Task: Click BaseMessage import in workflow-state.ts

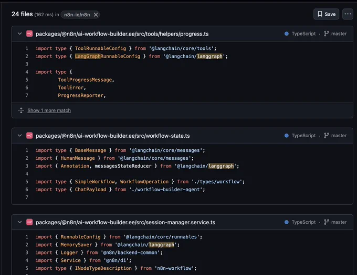Action: coord(90,150)
